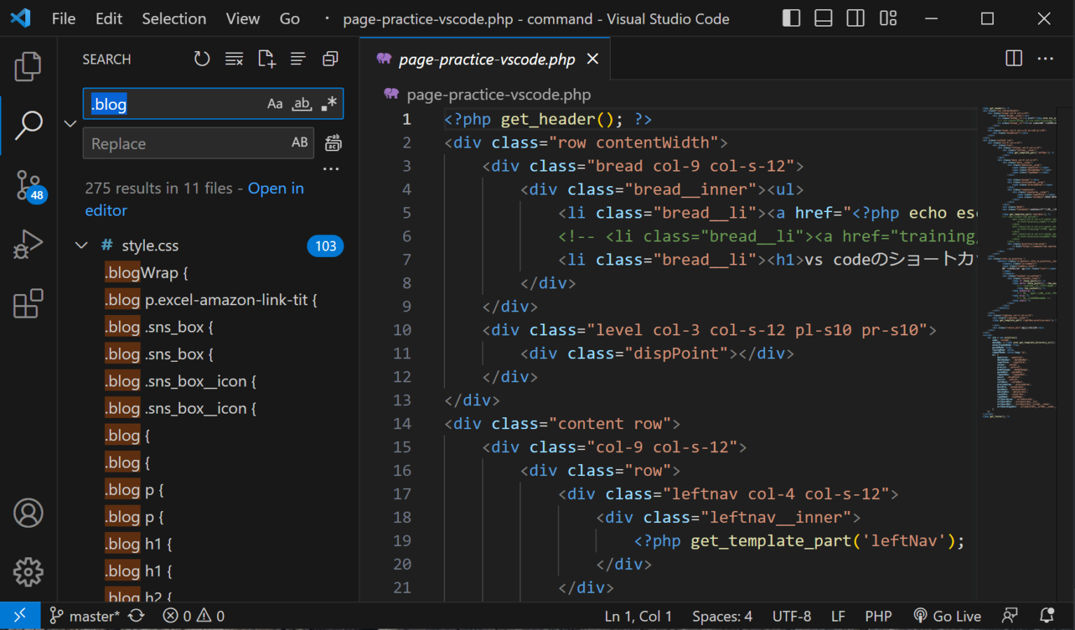Open the Extensions view
Screen dimensions: 1075x630
28,304
